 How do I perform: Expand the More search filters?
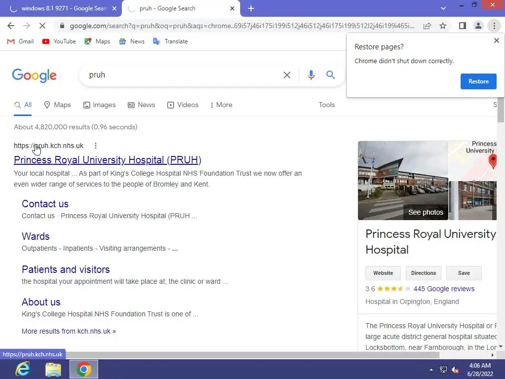coord(221,105)
